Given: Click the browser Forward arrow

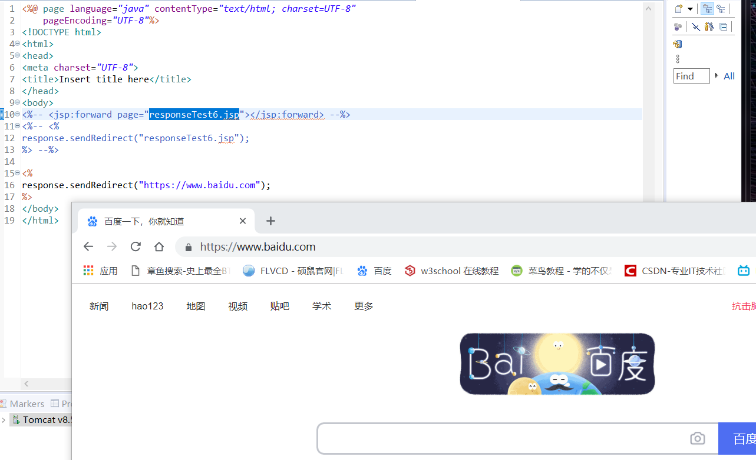Looking at the screenshot, I should tap(112, 246).
